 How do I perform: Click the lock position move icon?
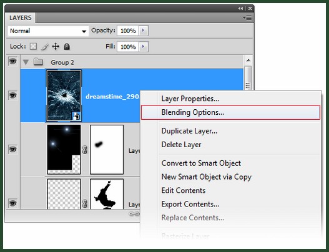point(56,46)
